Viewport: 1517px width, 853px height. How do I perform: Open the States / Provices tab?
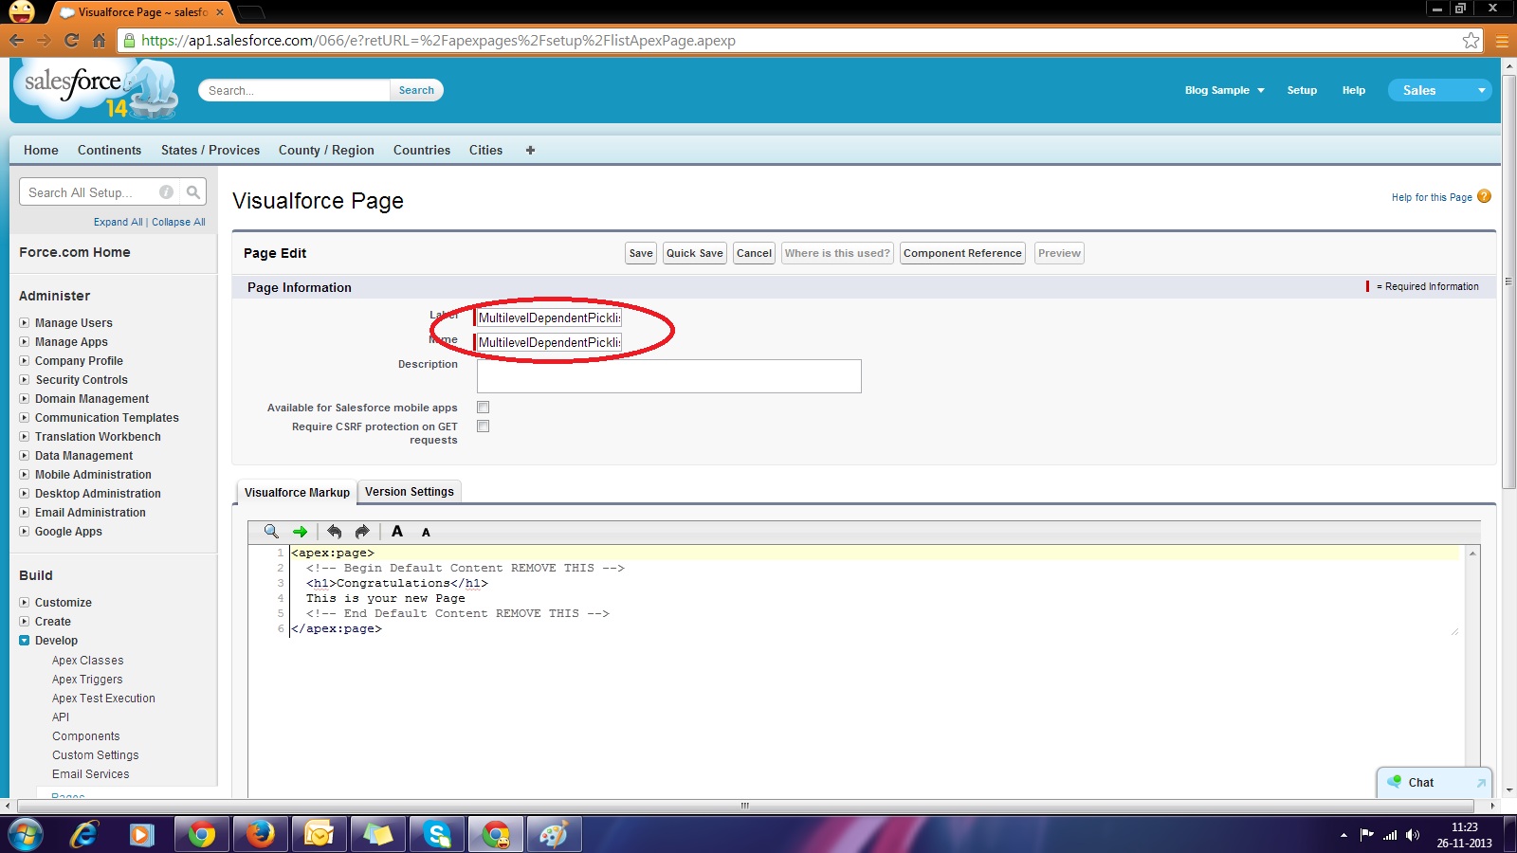tap(210, 150)
